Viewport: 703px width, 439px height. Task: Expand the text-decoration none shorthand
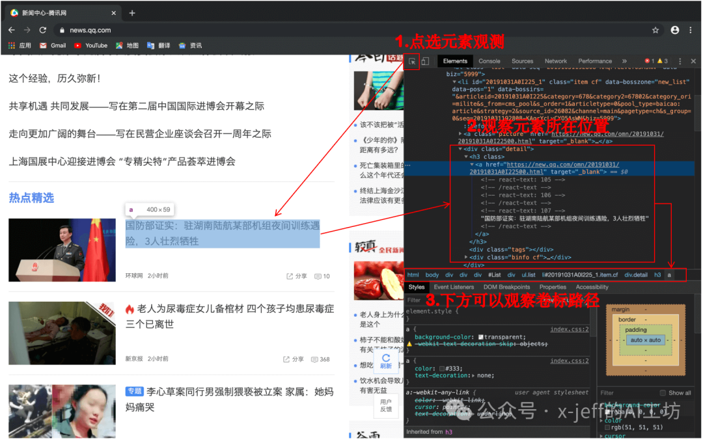[x=473, y=376]
